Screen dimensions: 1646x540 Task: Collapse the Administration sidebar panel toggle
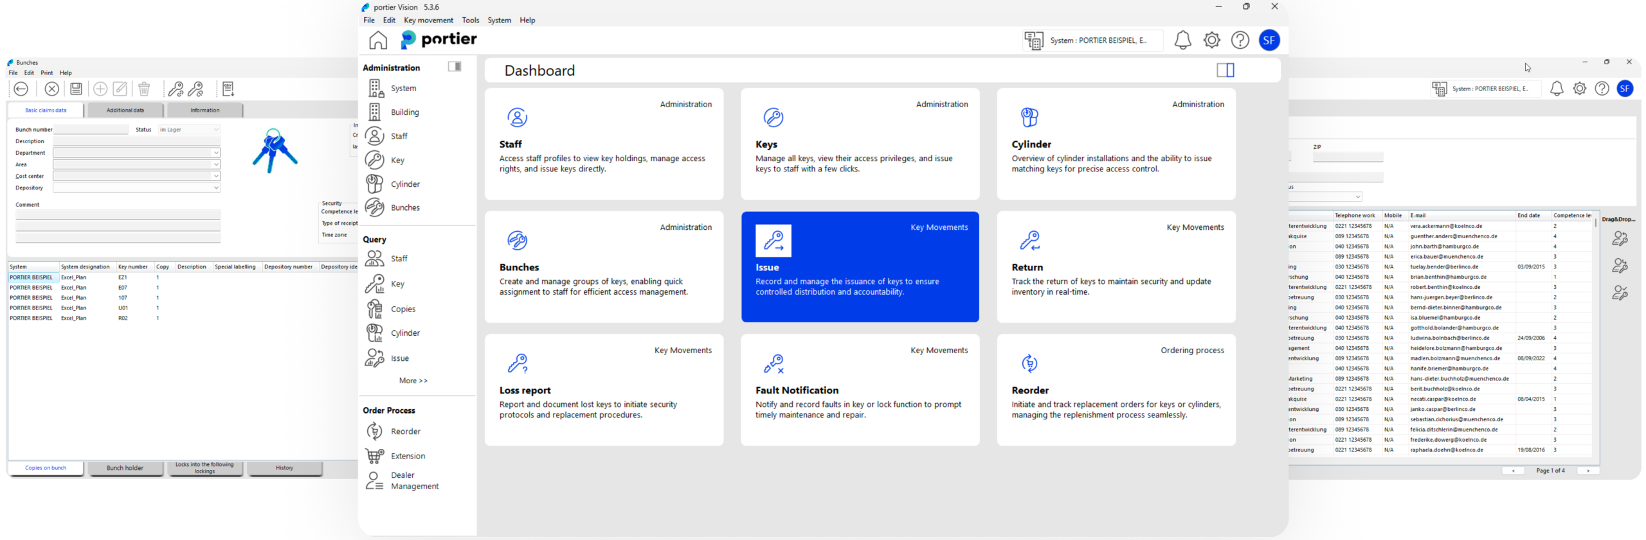(x=455, y=67)
